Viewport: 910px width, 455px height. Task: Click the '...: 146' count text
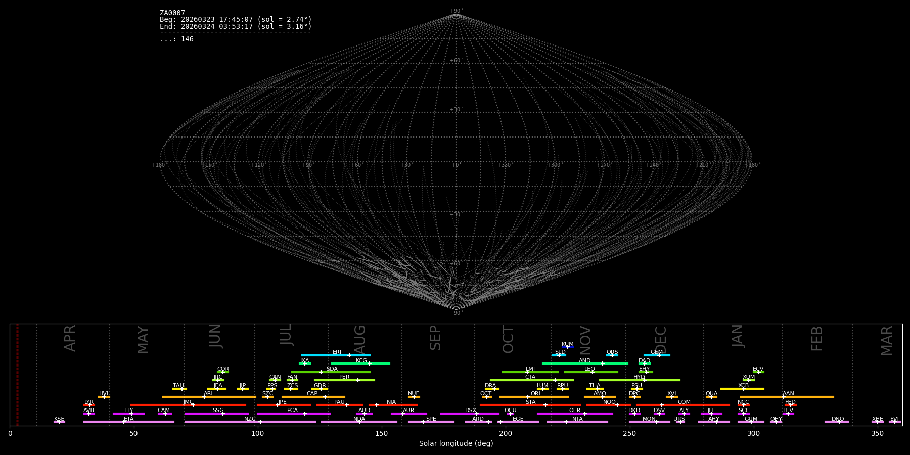click(176, 39)
